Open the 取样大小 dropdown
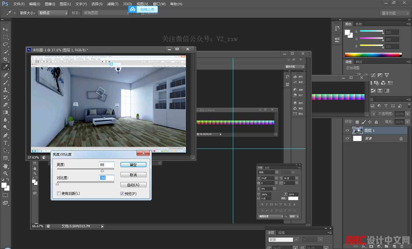This screenshot has height=249, width=412. (x=53, y=13)
